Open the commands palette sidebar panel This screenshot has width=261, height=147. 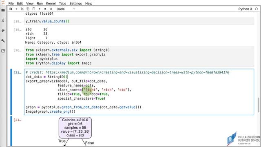(3, 31)
